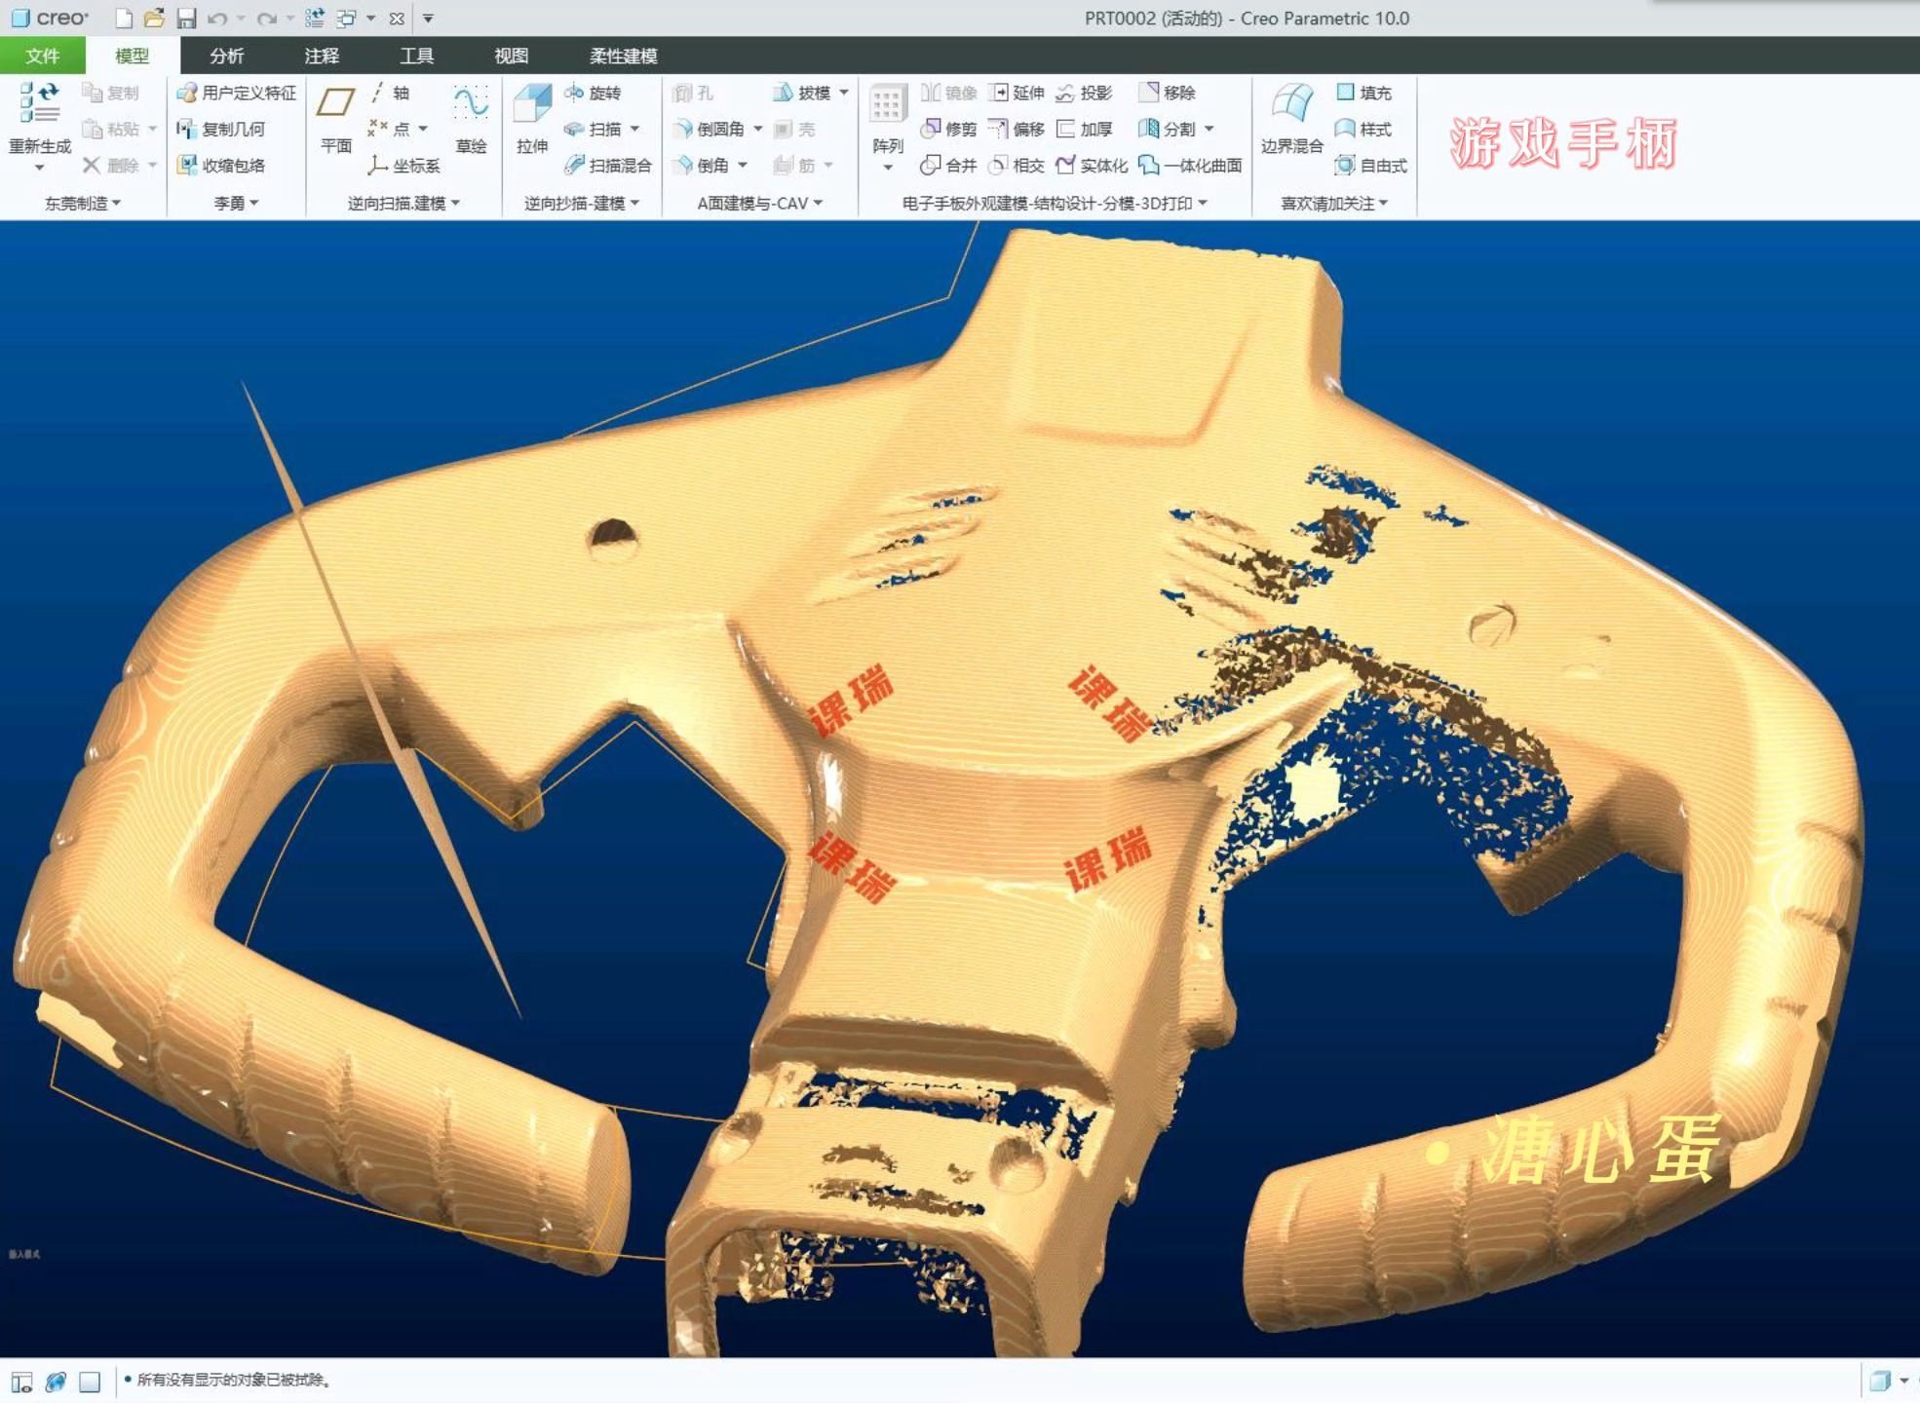Click the Swept Blend (扫描混合) tool
This screenshot has width=1920, height=1403.
(x=609, y=166)
